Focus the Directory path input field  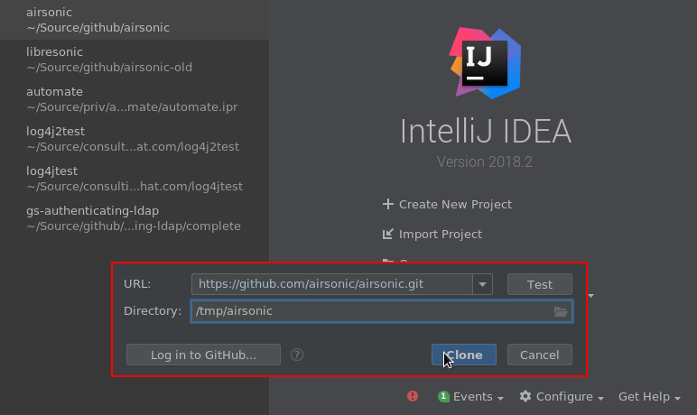point(370,311)
